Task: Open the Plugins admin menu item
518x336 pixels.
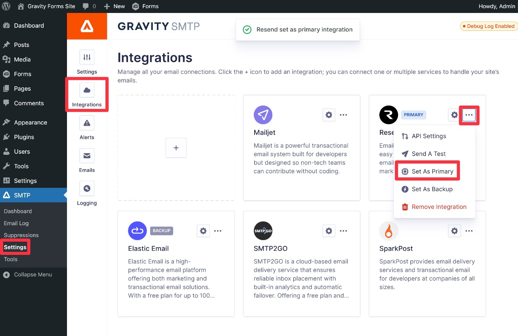Action: click(x=24, y=137)
